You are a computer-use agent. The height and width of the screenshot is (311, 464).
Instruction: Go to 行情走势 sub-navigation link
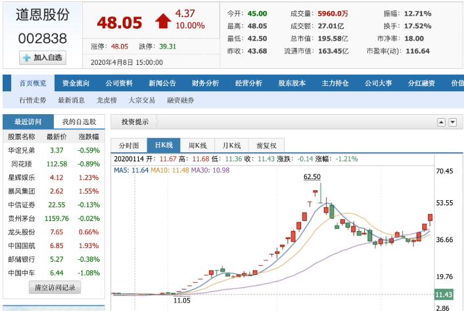click(x=33, y=100)
